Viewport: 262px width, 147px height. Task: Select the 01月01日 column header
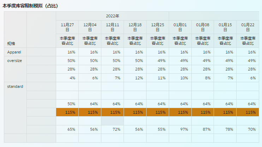180,27
